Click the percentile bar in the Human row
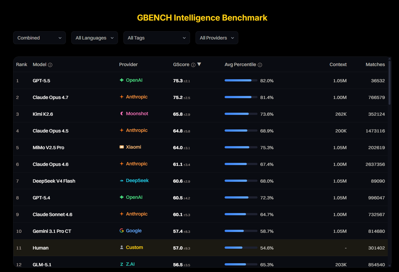 coord(241,248)
